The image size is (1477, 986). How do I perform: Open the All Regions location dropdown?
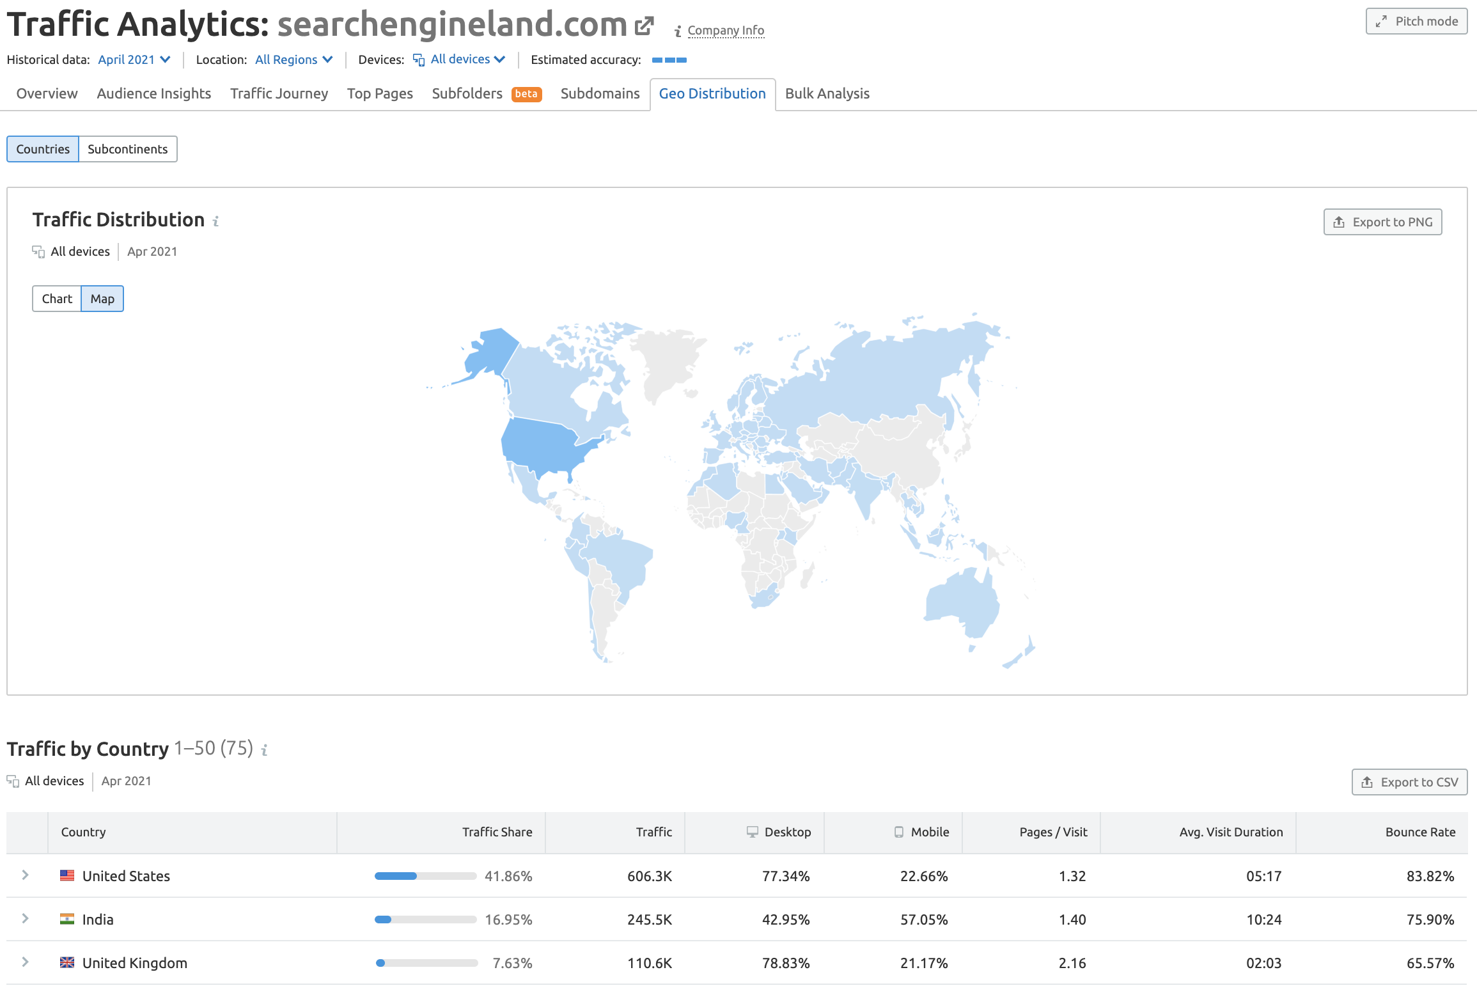[x=294, y=59]
